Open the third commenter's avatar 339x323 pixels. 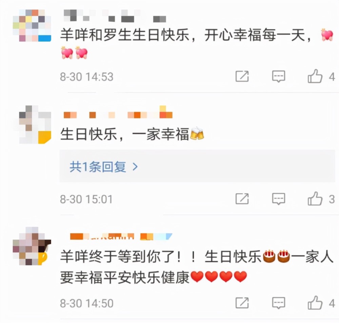[32, 246]
